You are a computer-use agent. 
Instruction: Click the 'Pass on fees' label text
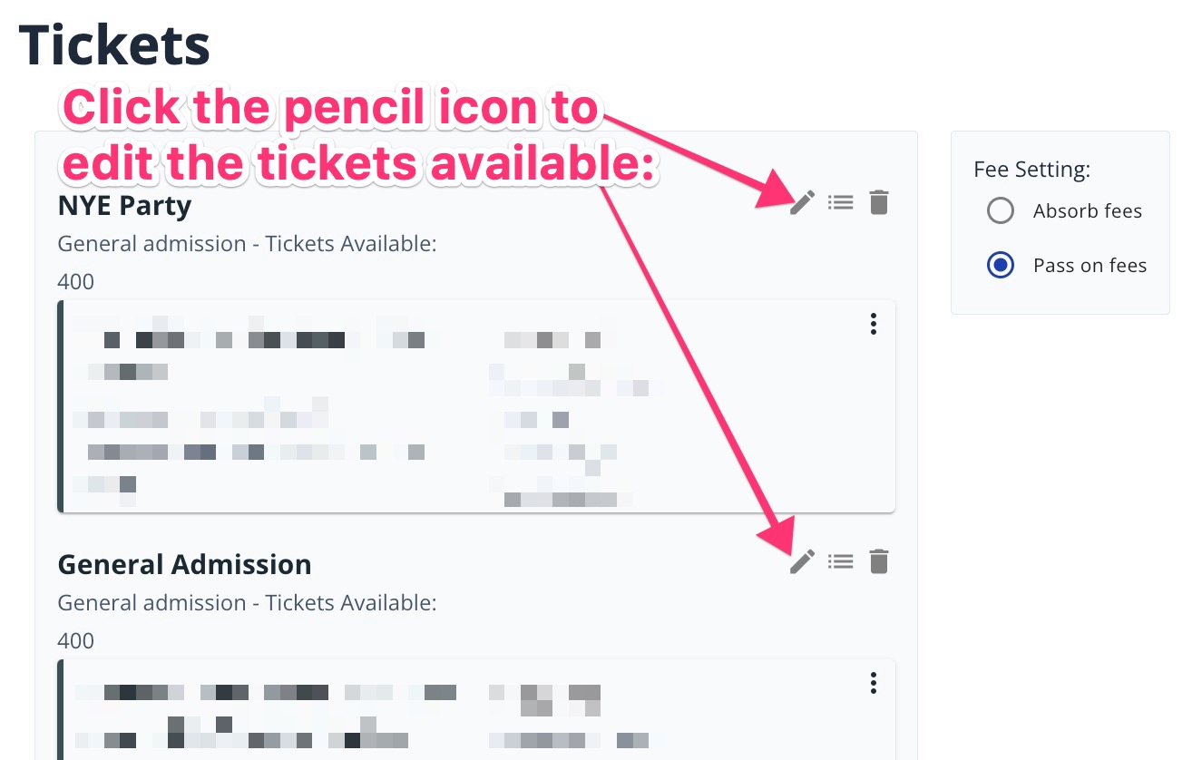tap(1090, 266)
